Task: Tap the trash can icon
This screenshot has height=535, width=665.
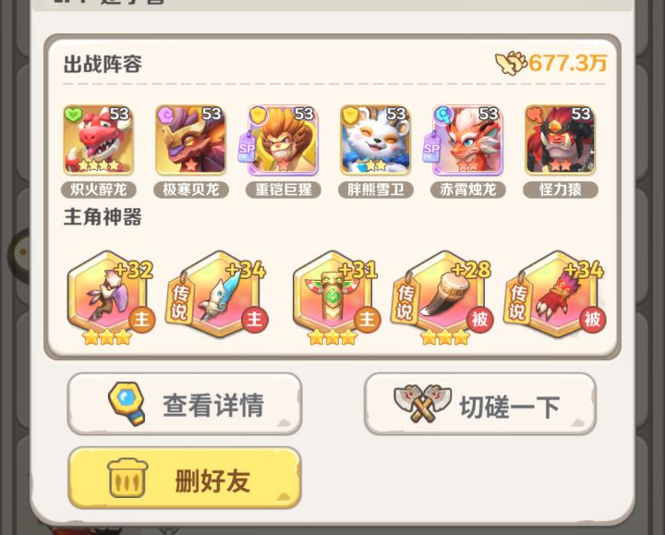Action: coord(127,478)
